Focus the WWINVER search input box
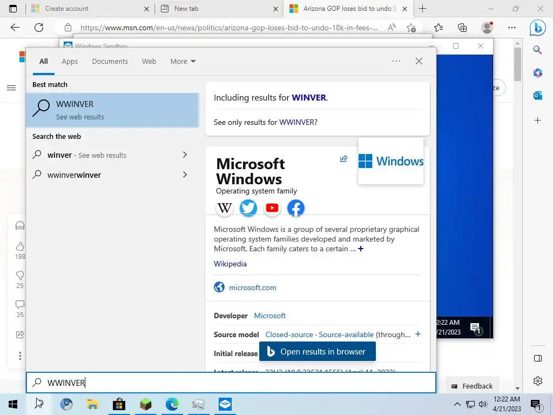The height and width of the screenshot is (415, 553). pos(231,383)
